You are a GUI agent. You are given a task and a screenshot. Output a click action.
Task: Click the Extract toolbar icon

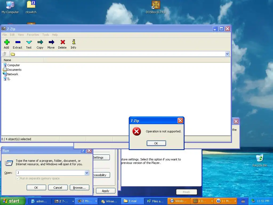18,44
